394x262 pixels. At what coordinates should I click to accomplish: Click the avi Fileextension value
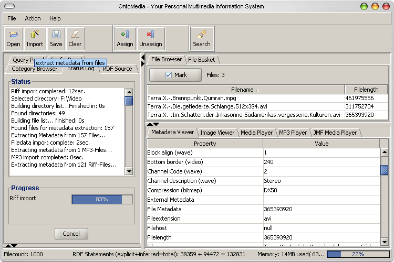[x=267, y=219]
